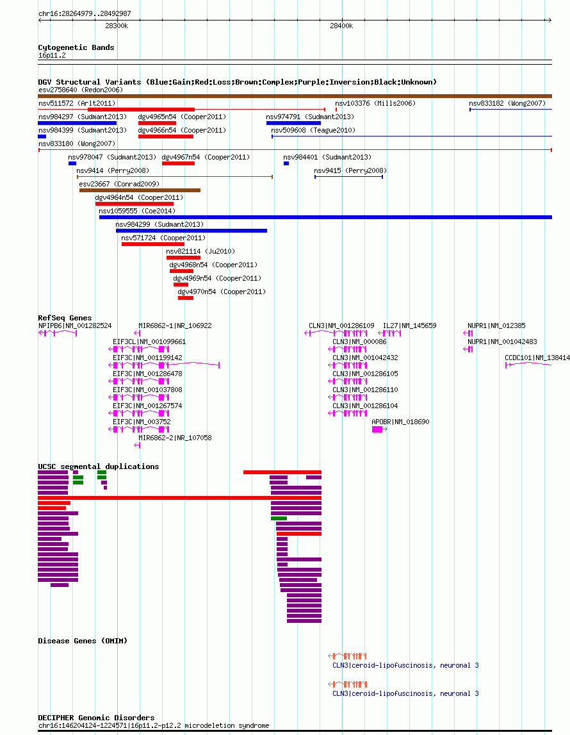Click the CLN3|NM_001286104 label
This screenshot has width=570, height=735.
pos(365,406)
